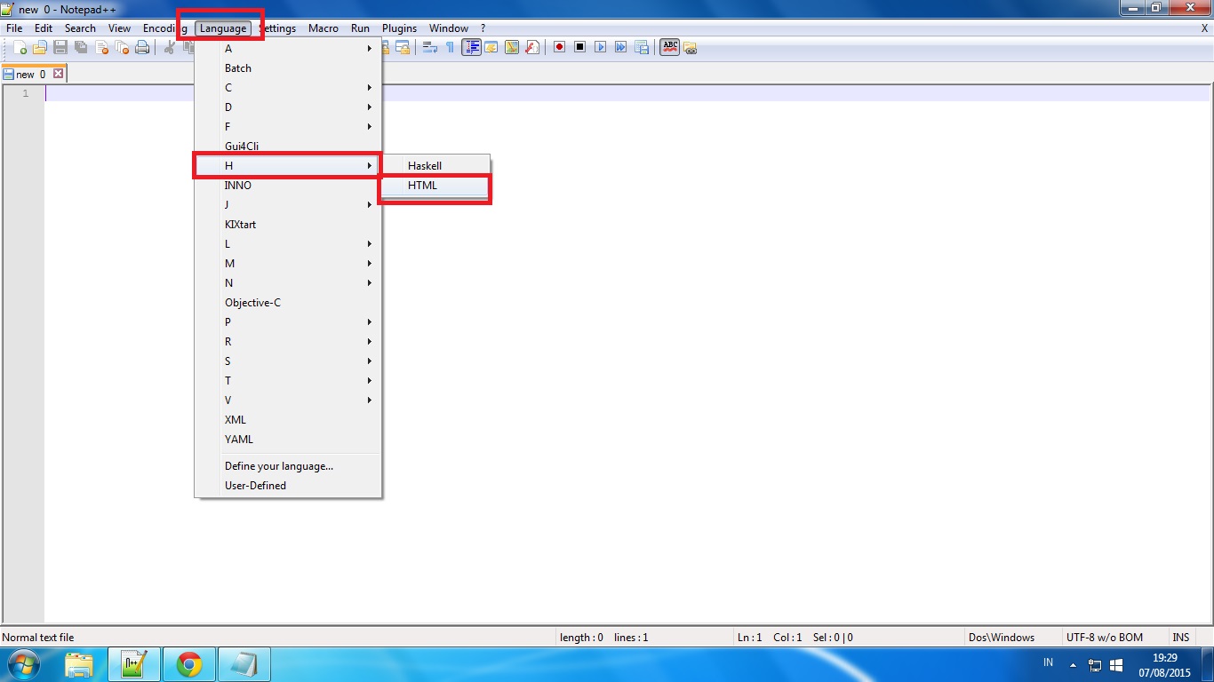Open the Search menu
The height and width of the screenshot is (682, 1214).
click(x=80, y=28)
